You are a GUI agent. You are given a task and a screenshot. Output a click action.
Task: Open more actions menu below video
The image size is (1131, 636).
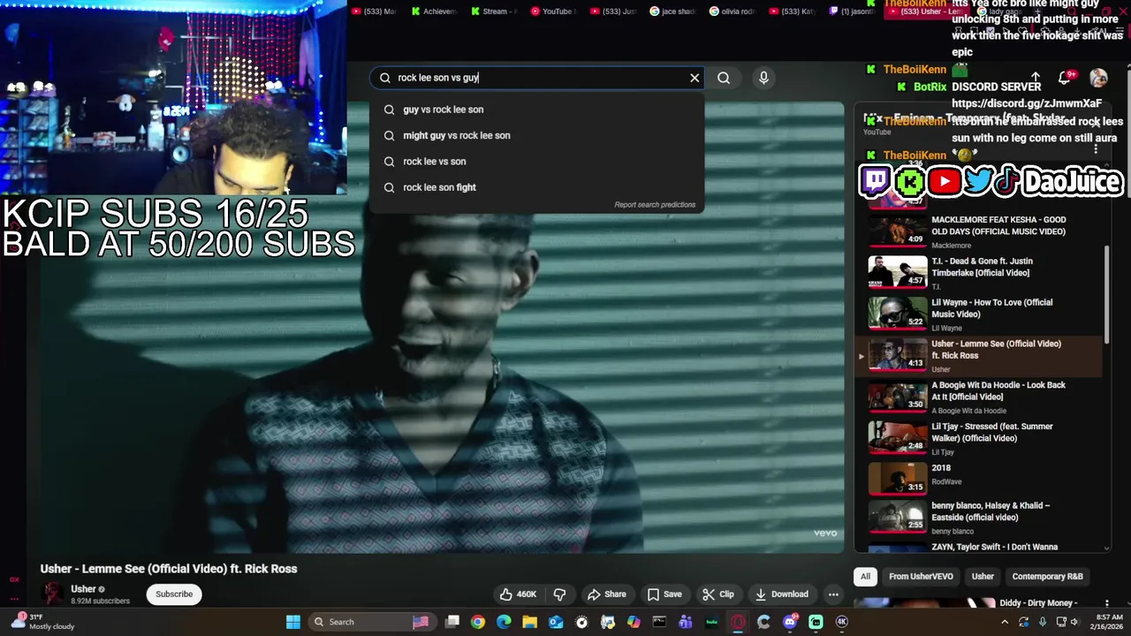click(833, 594)
